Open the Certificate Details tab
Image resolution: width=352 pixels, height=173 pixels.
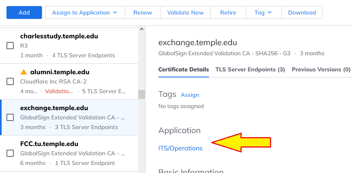pos(183,69)
